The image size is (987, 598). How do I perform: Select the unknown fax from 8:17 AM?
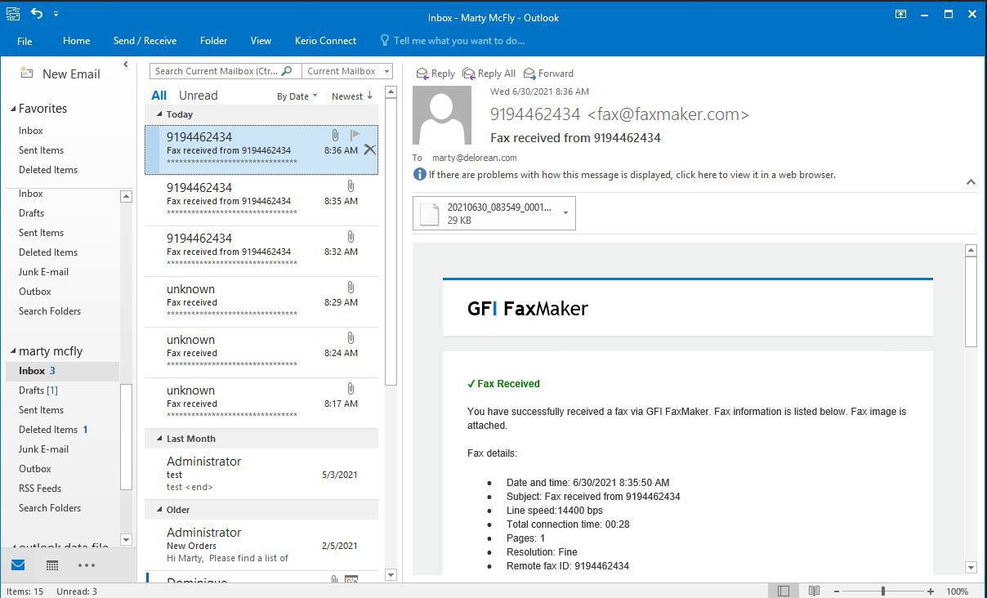tap(261, 403)
